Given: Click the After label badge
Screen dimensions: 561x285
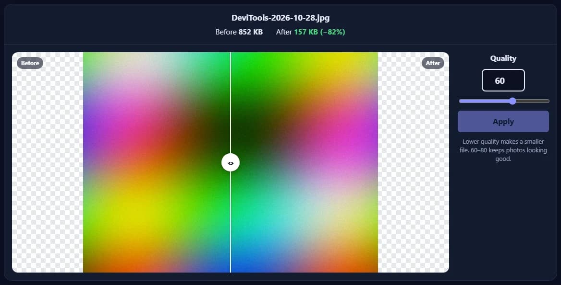Looking at the screenshot, I should tap(433, 63).
